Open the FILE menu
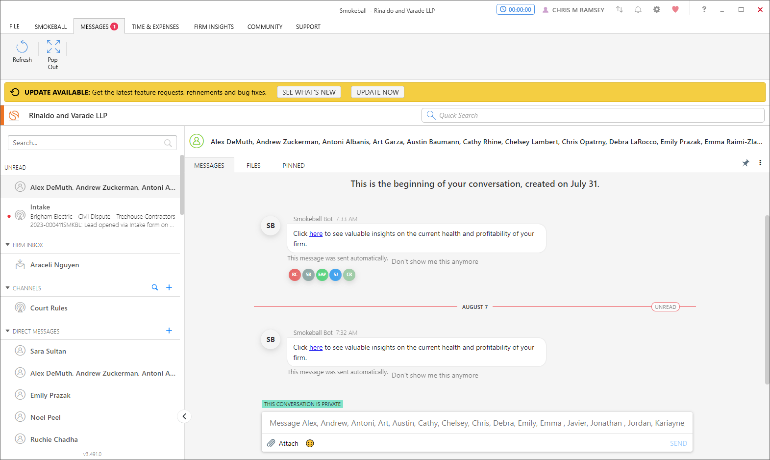Viewport: 770px width, 460px height. 15,26
